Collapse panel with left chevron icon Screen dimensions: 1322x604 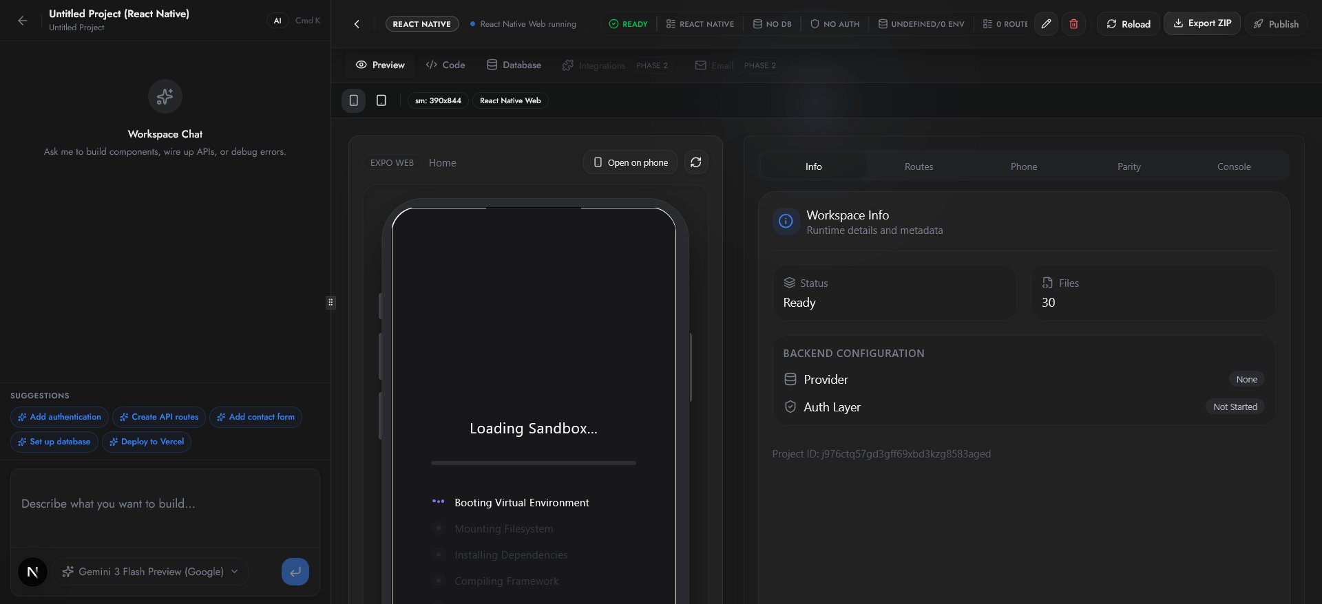tap(357, 24)
